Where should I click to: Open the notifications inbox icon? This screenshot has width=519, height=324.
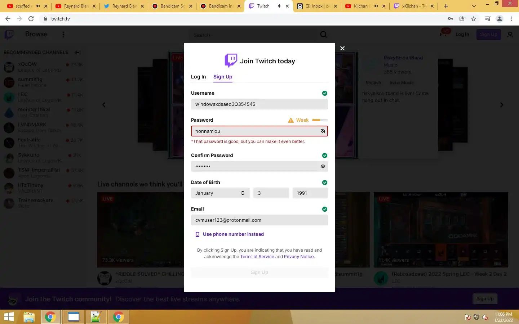443,34
